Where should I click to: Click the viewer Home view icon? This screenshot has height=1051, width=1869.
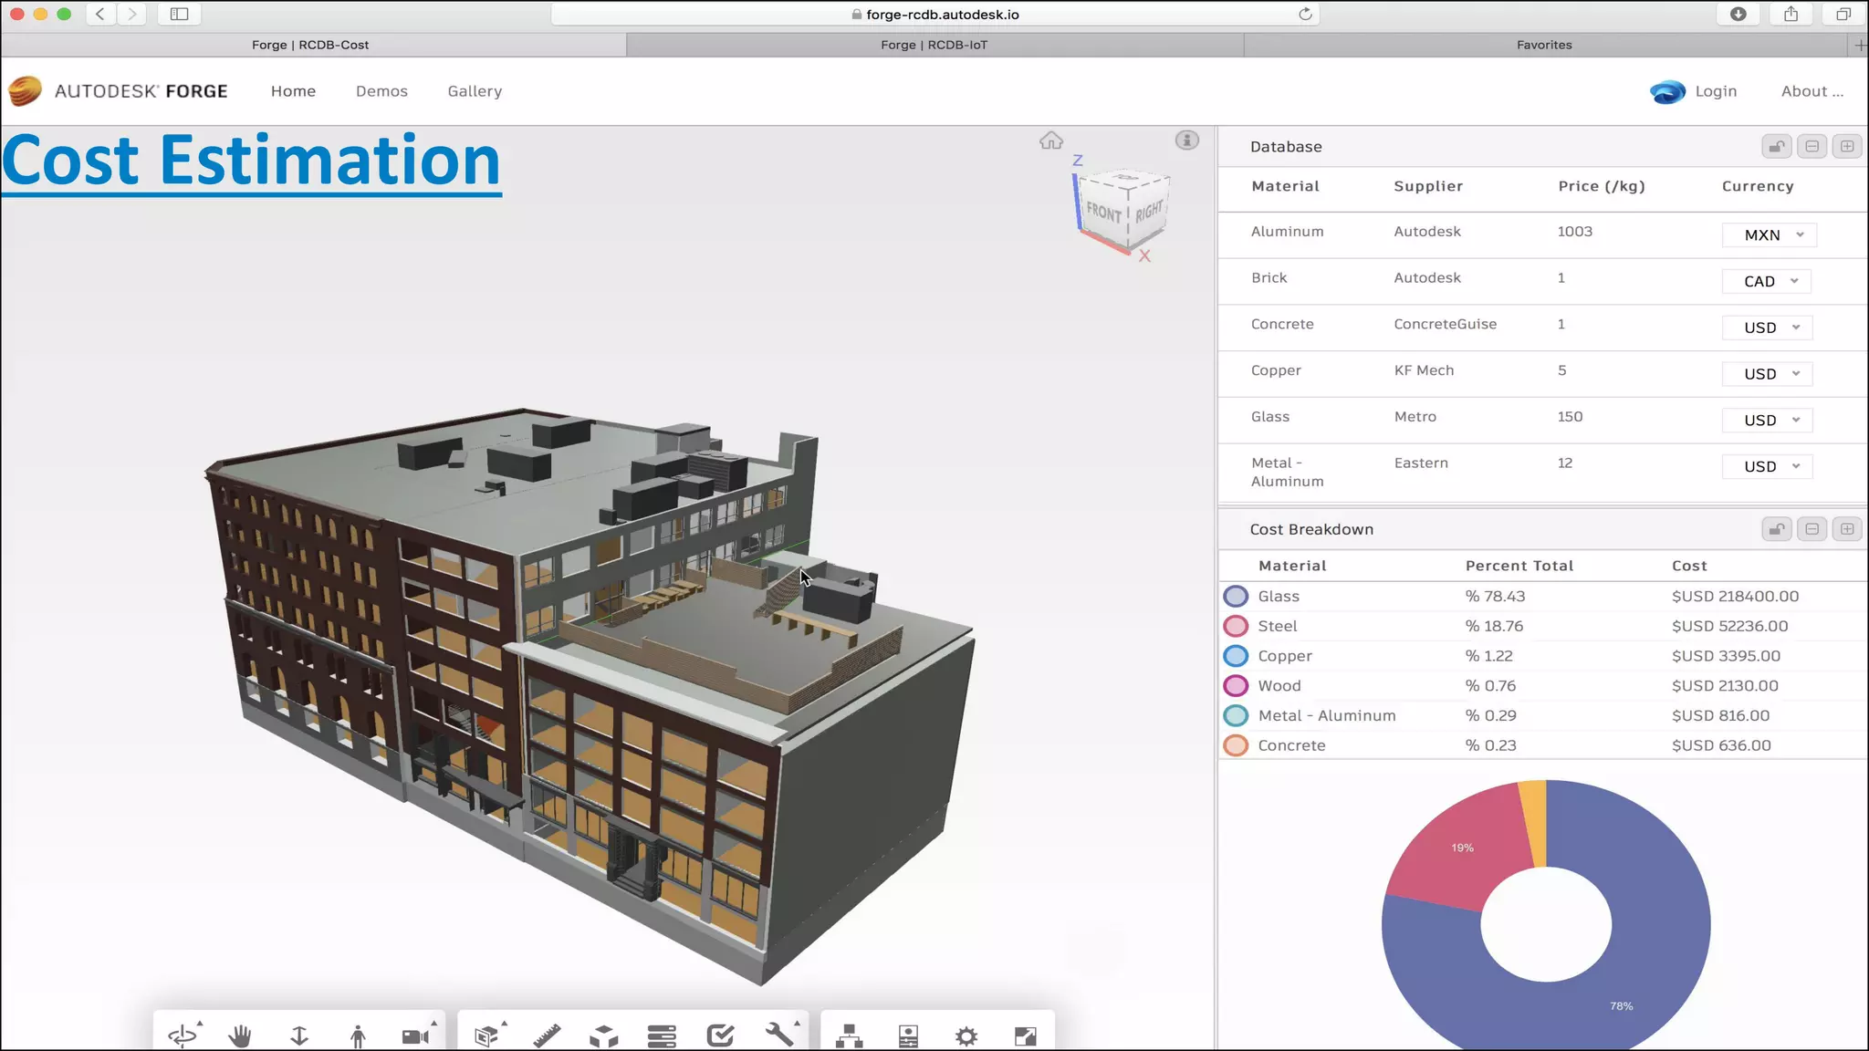coord(1051,140)
